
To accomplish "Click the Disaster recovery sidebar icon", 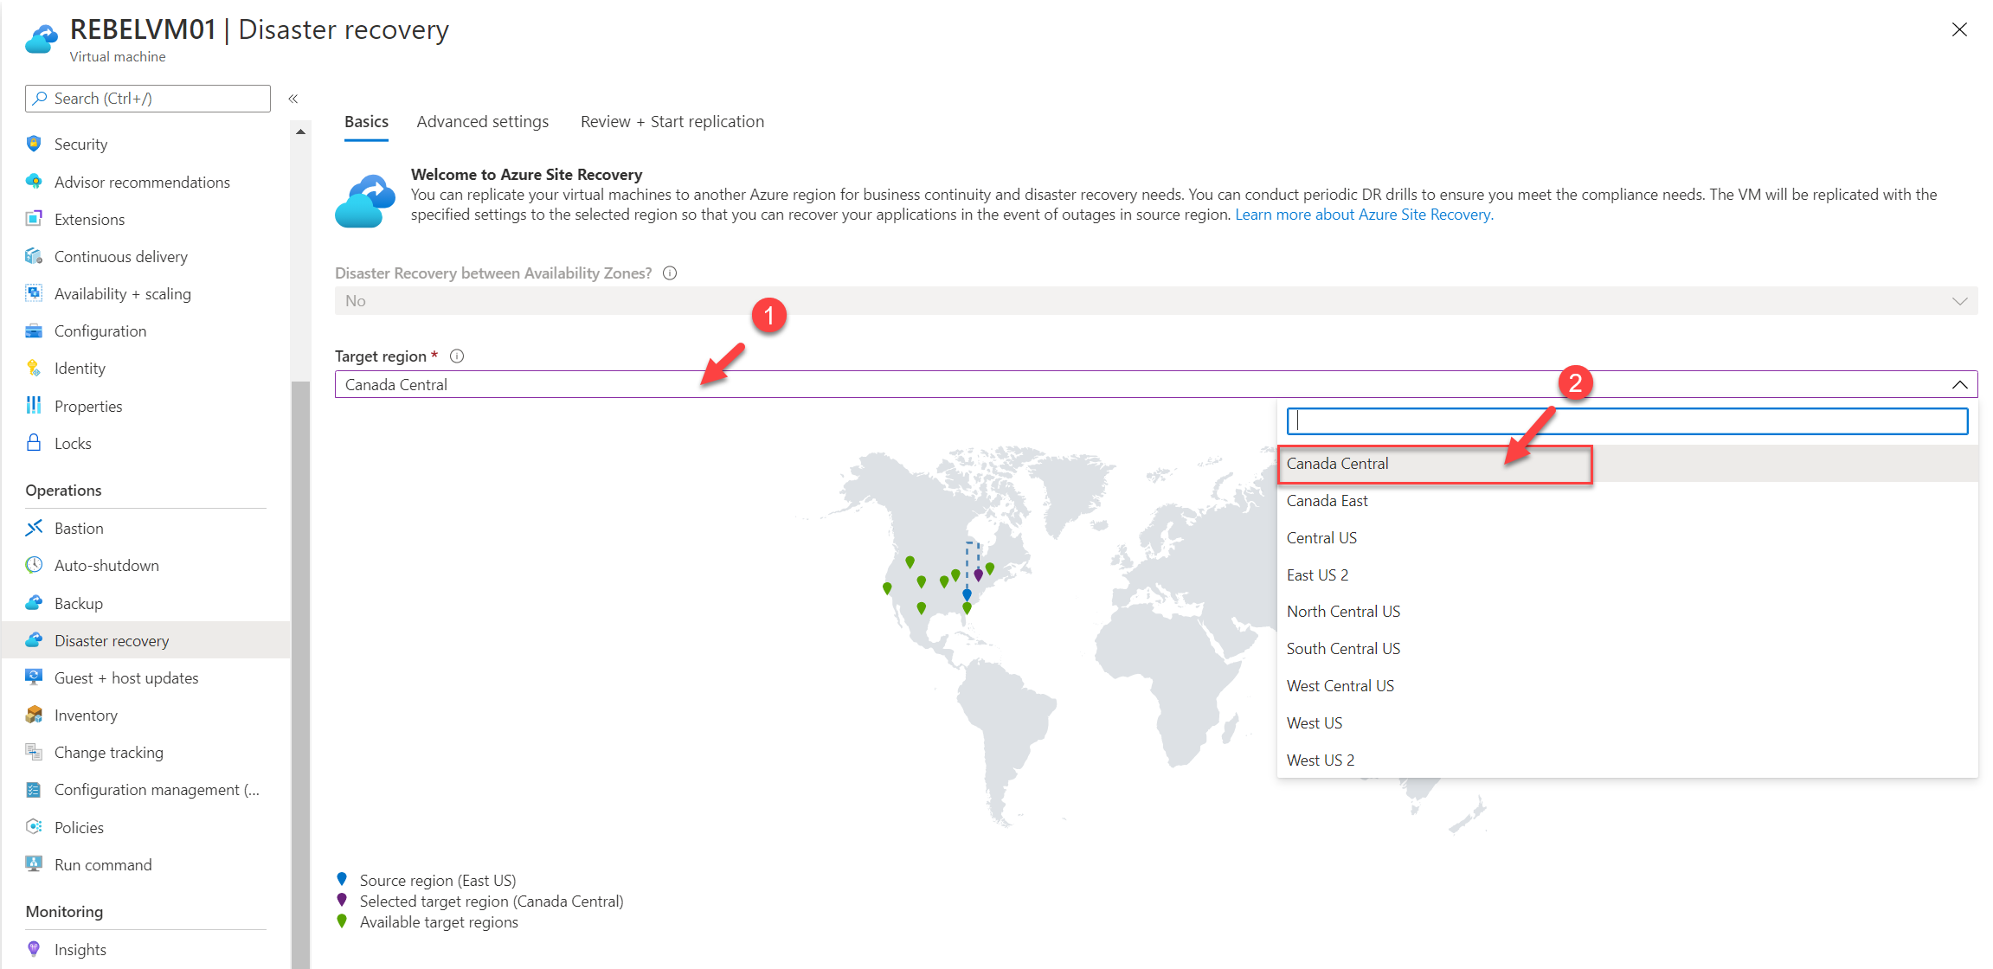I will (34, 640).
